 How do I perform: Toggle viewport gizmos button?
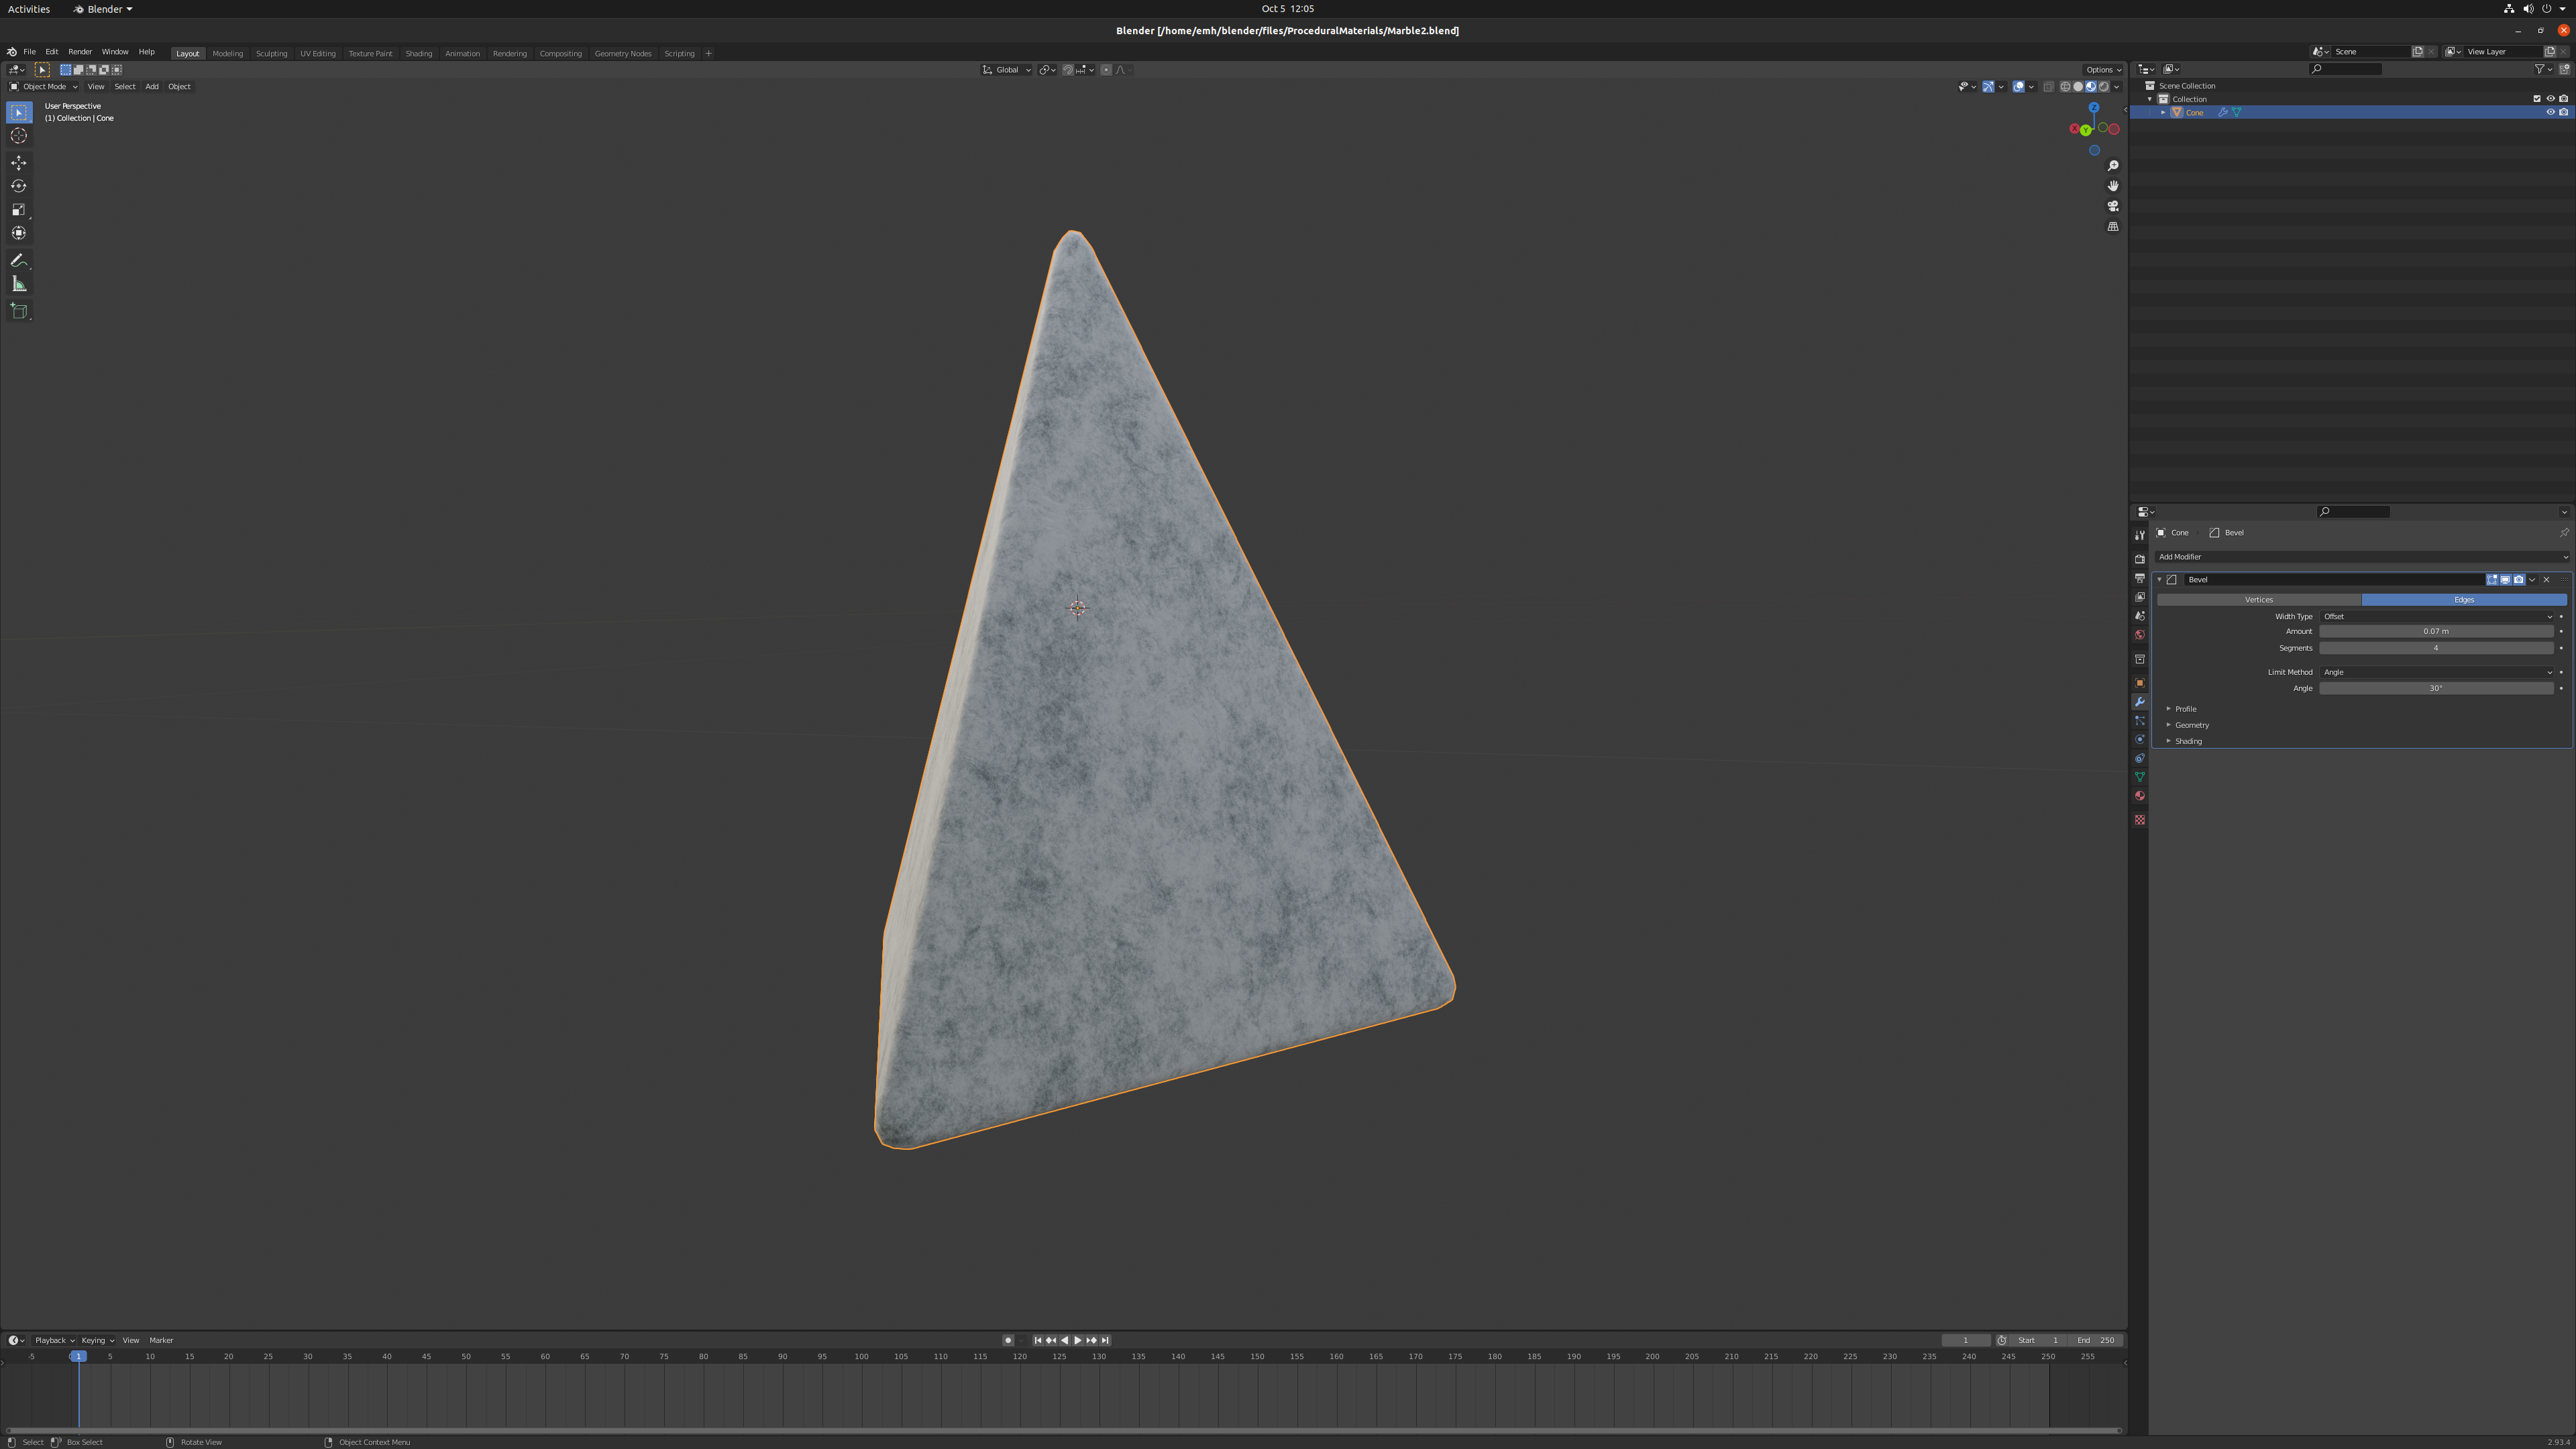coord(1988,87)
